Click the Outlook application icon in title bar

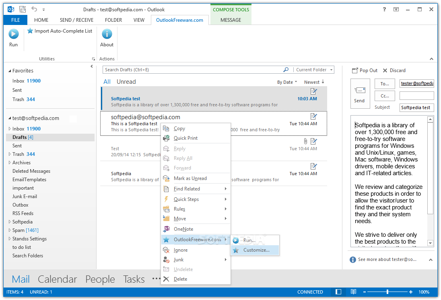pos(11,9)
